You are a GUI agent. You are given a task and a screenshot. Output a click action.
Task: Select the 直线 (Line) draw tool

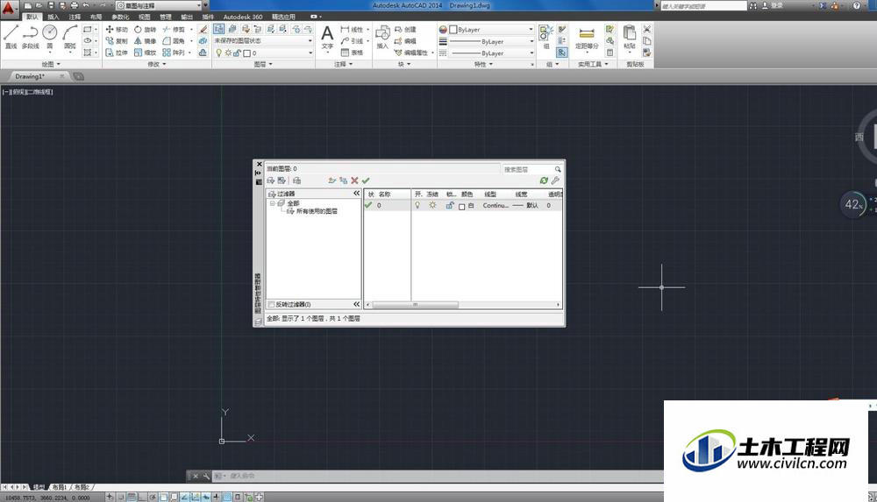coord(11,36)
